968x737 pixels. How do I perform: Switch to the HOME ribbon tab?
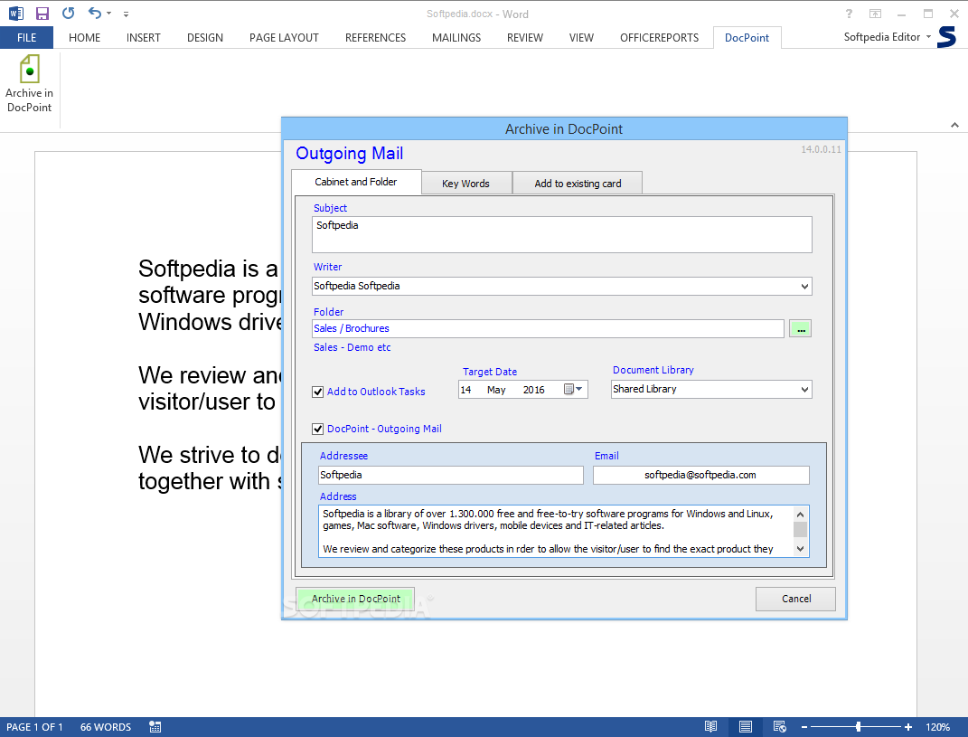(85, 38)
